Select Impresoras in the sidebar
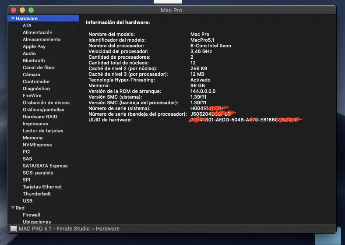This screenshot has width=345, height=245. (35, 124)
